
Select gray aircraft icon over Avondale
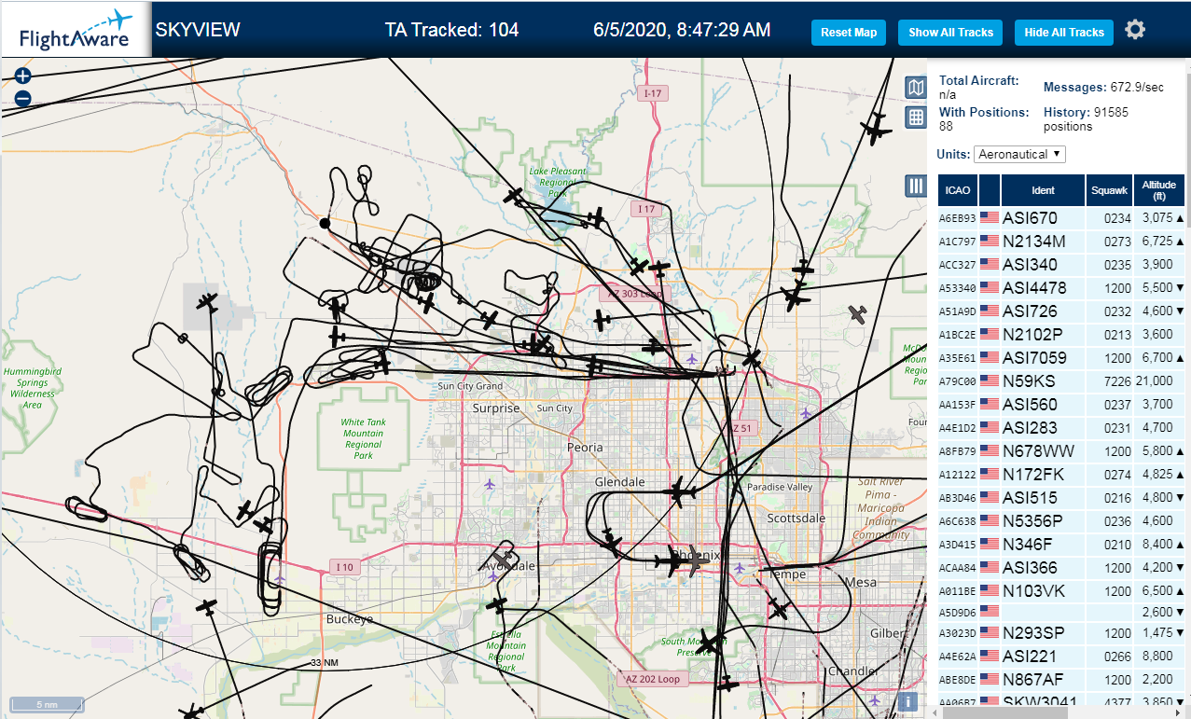tap(505, 560)
